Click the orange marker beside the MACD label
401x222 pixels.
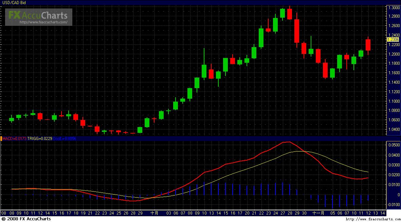pos(1,139)
